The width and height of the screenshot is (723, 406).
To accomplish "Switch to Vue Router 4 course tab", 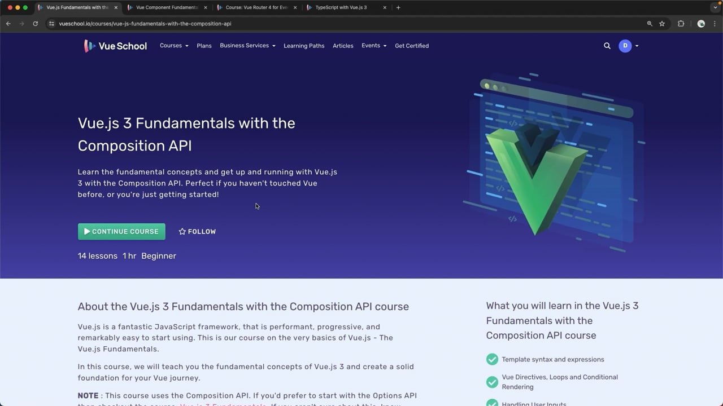I will 256,7.
